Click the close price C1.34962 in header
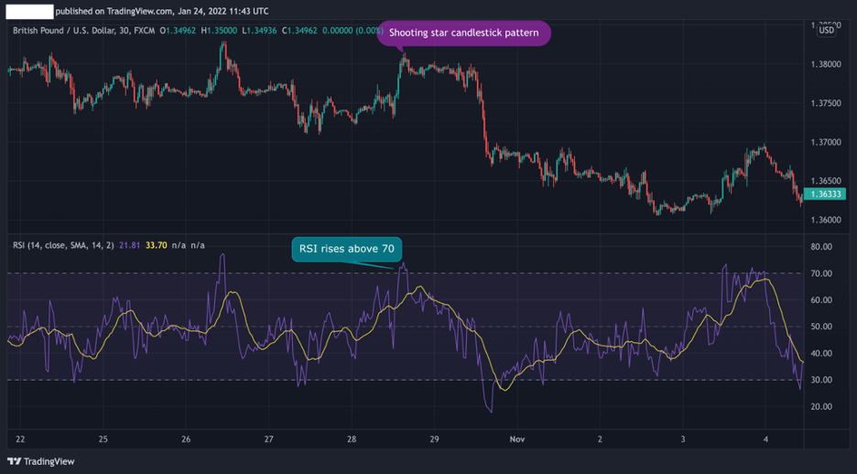 (x=299, y=30)
